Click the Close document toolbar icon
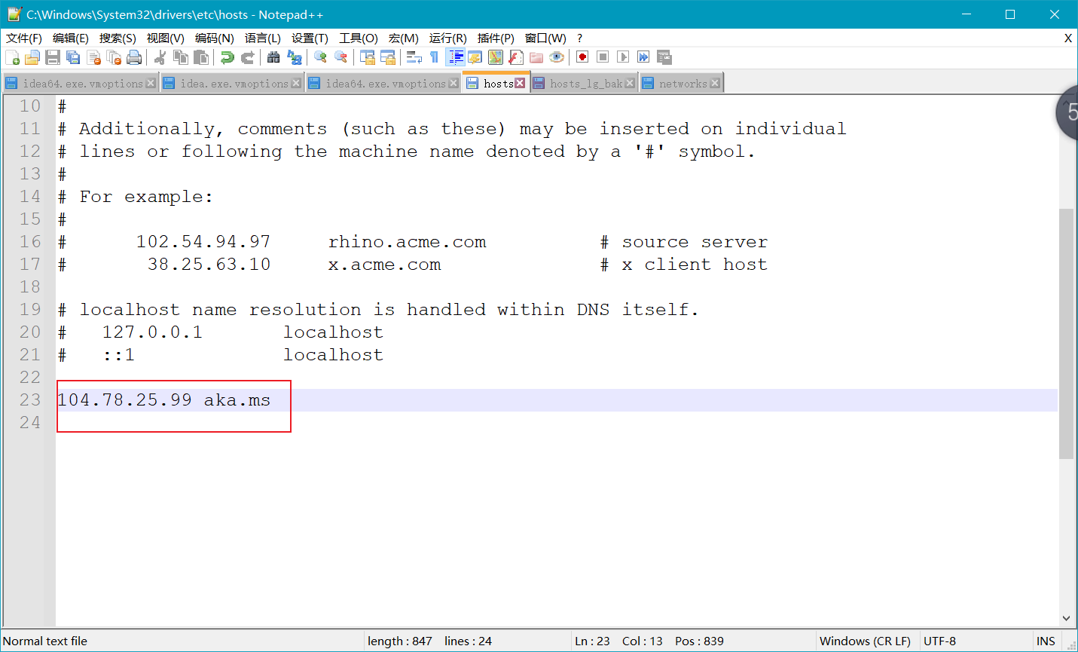 93,57
